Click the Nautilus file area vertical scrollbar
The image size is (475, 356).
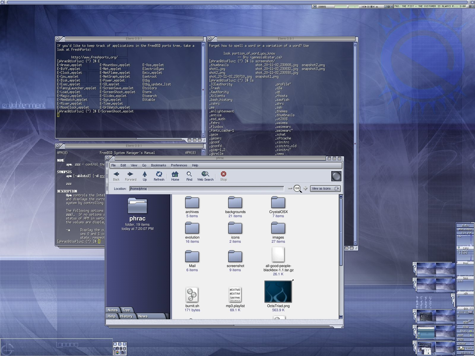(341, 231)
